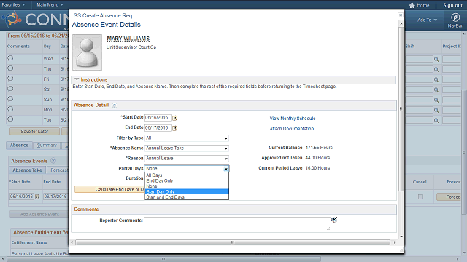467x262 pixels.
Task: Click the page bottom horizontal scrollbar
Action: (x=163, y=259)
